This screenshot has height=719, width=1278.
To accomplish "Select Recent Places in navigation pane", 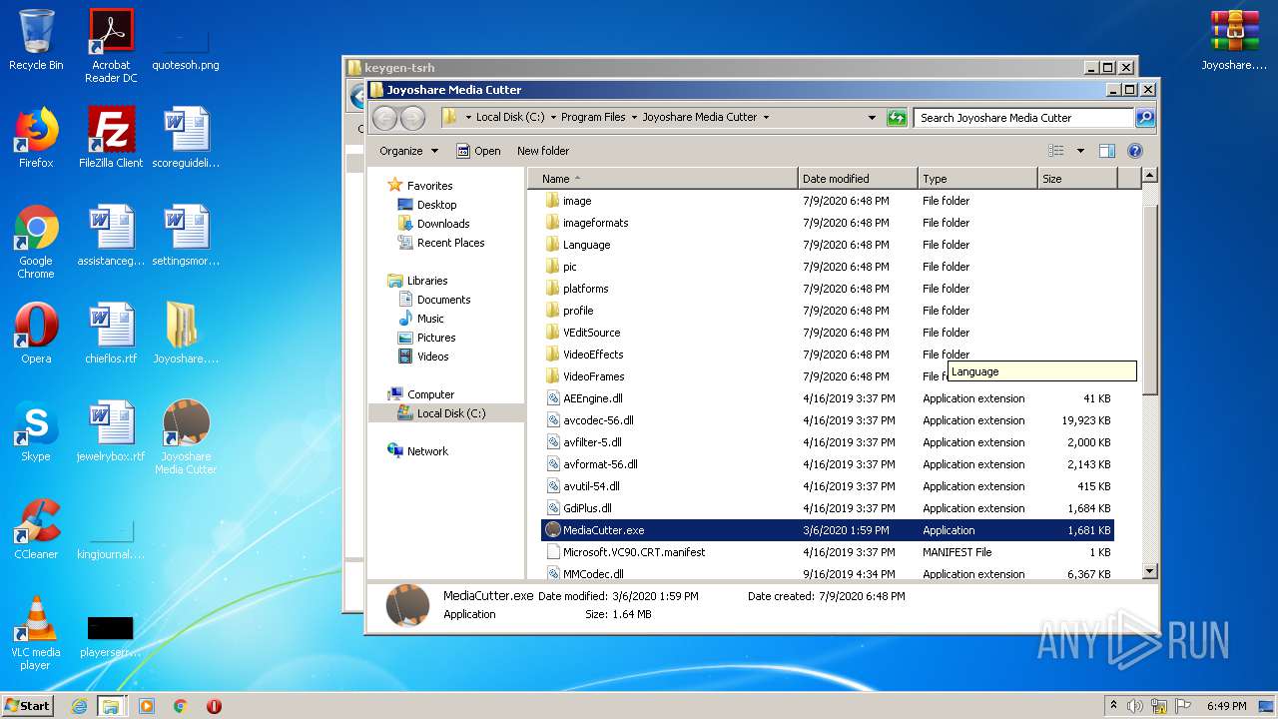I will 440,243.
